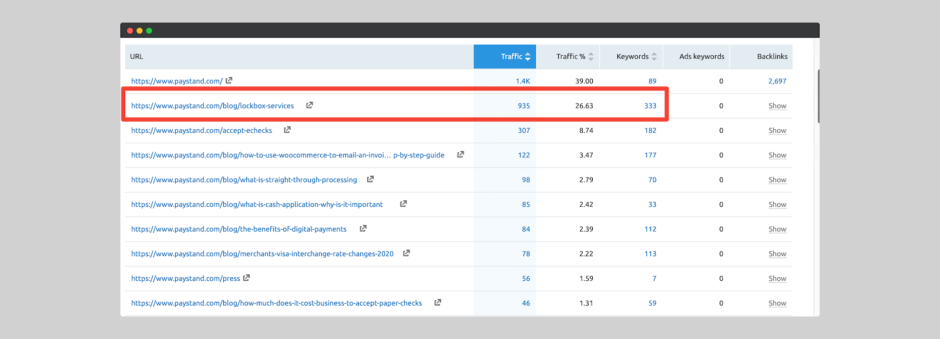Click external link icon next to lockbox-services URL
This screenshot has height=339, width=940.
(x=310, y=105)
